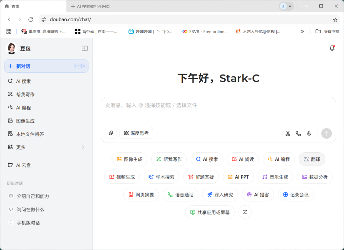Select the 数据分析 skill chip
This screenshot has width=344, height=250.
[x=315, y=177]
